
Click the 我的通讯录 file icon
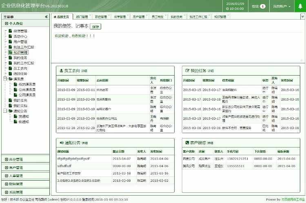[x=16, y=85]
